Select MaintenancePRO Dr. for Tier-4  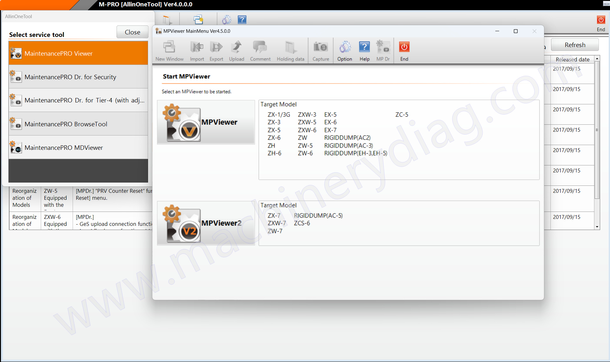[78, 100]
